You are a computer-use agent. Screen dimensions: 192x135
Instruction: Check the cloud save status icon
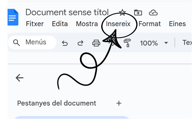tap(153, 12)
